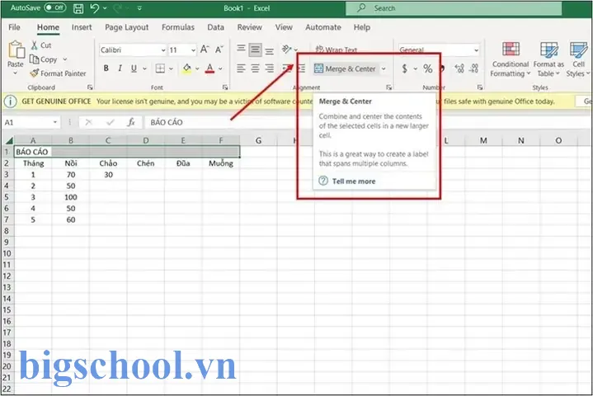Toggle Bold formatting
This screenshot has width=593, height=396.
(x=106, y=68)
